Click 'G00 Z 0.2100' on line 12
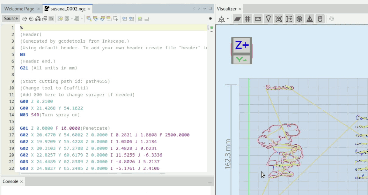The height and width of the screenshot is (195, 368). [36, 101]
